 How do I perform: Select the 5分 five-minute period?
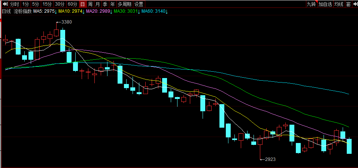[36, 4]
